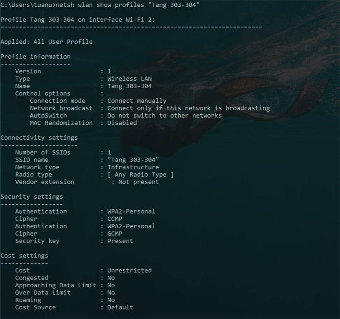Select the 'Security key : Present' row
Image resolution: width=340 pixels, height=319 pixels.
(x=74, y=241)
